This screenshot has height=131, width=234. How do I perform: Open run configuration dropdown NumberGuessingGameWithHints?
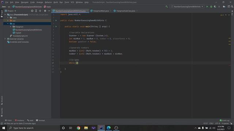click(x=187, y=7)
